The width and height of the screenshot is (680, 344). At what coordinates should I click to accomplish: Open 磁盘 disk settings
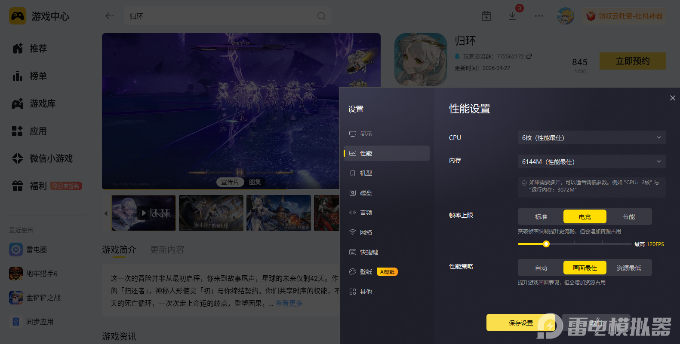(x=387, y=193)
